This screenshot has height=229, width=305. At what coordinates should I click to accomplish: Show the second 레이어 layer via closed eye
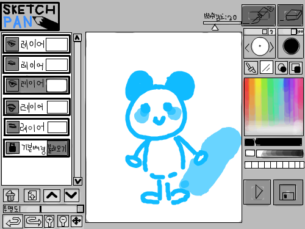click(x=12, y=64)
